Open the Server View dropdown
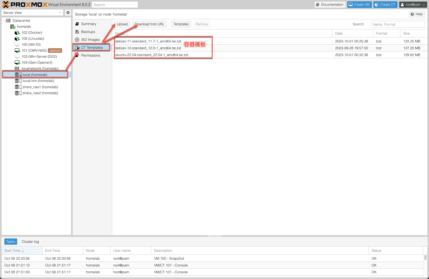This screenshot has width=429, height=279. (60, 13)
